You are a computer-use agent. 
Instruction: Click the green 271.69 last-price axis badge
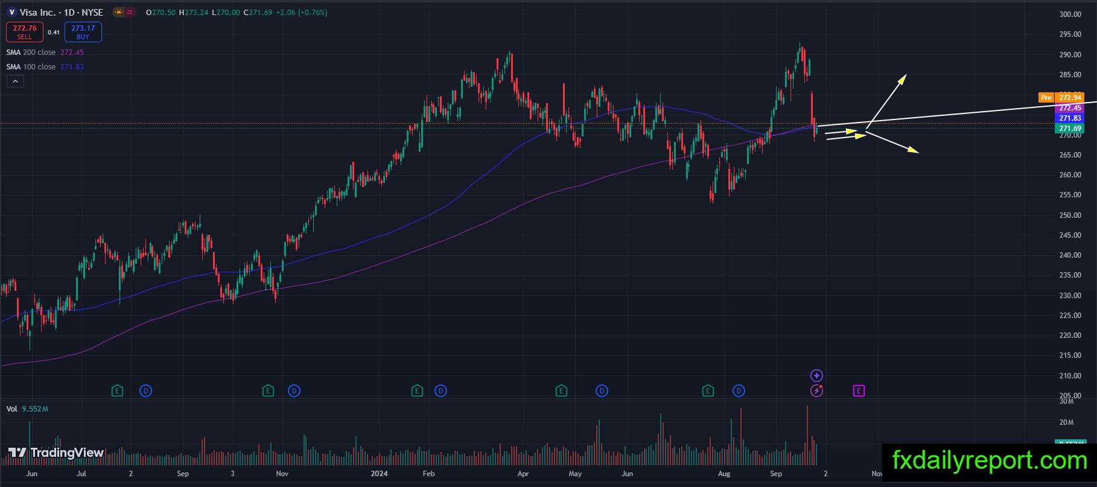click(x=1069, y=129)
